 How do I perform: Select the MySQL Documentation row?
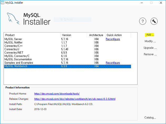(x=67, y=59)
